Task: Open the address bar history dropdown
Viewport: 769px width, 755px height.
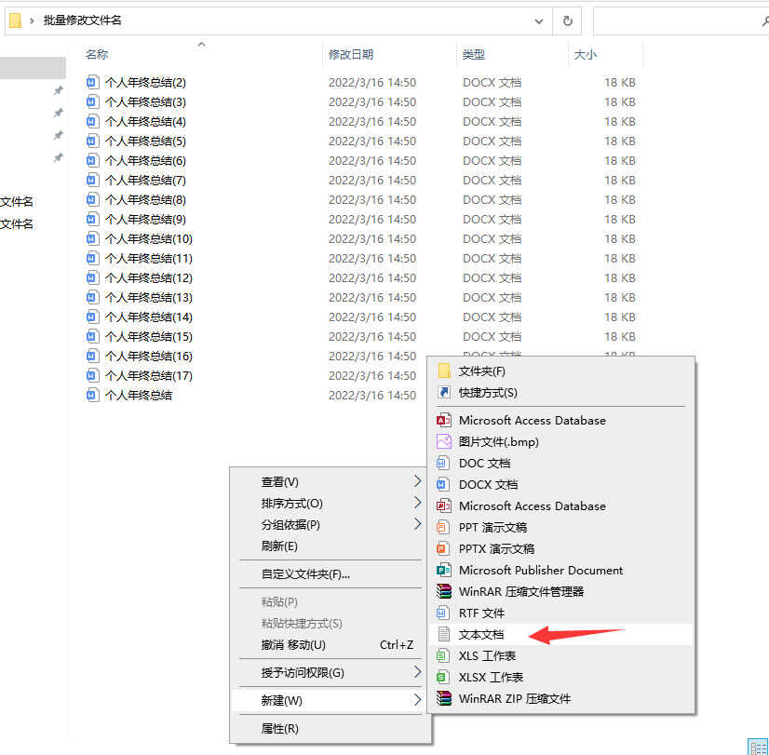Action: pos(539,20)
